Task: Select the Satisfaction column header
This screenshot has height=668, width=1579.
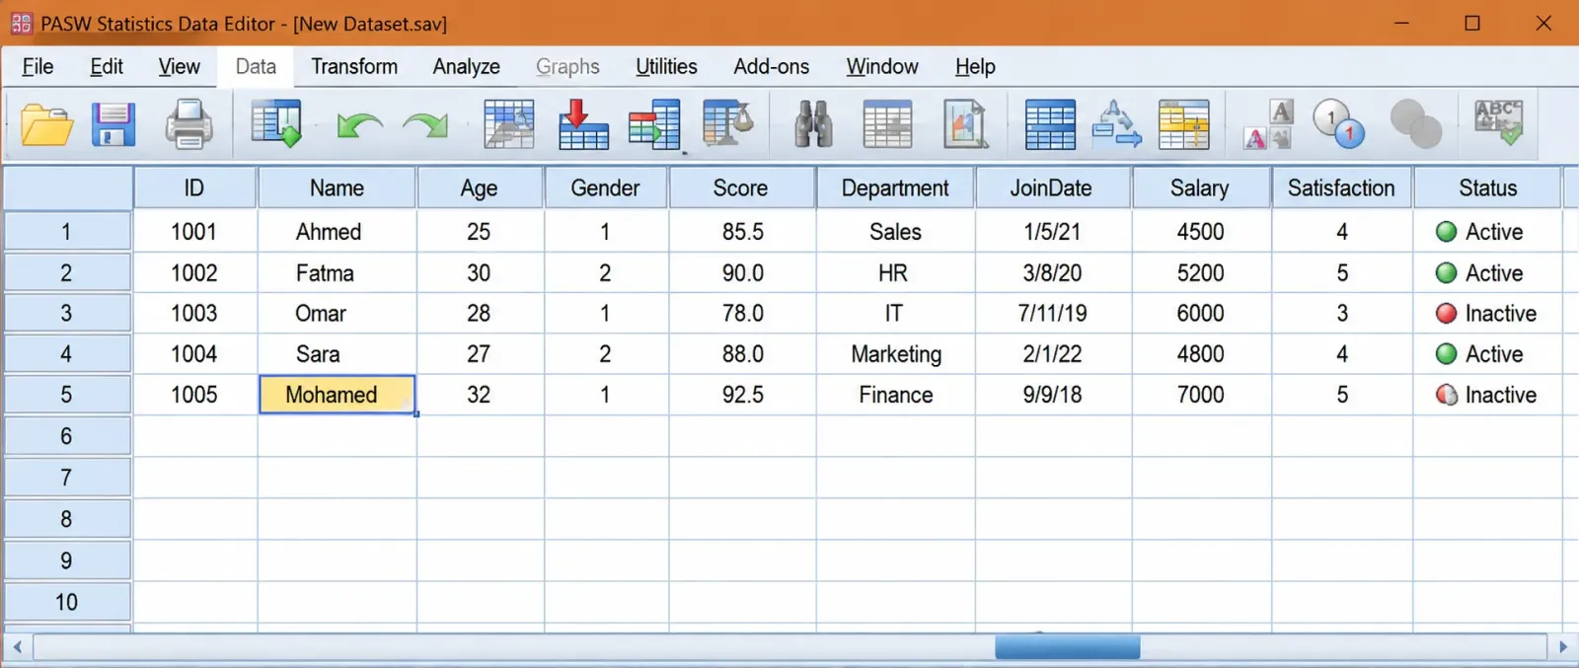Action: [1341, 187]
